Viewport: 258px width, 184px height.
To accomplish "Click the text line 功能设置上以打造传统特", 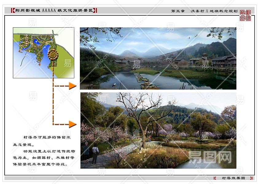I will point(49,151).
